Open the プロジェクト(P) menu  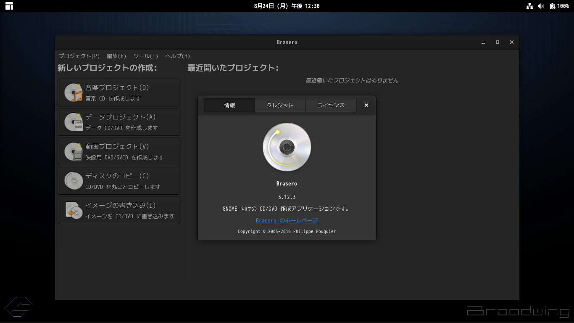(x=79, y=56)
